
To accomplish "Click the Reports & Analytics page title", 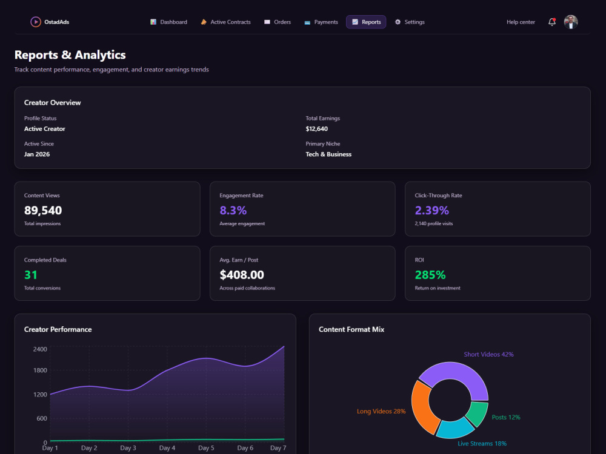I will click(70, 55).
